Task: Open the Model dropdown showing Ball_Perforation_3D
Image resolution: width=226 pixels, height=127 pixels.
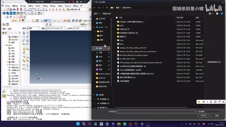Action: pyautogui.click(x=56, y=28)
